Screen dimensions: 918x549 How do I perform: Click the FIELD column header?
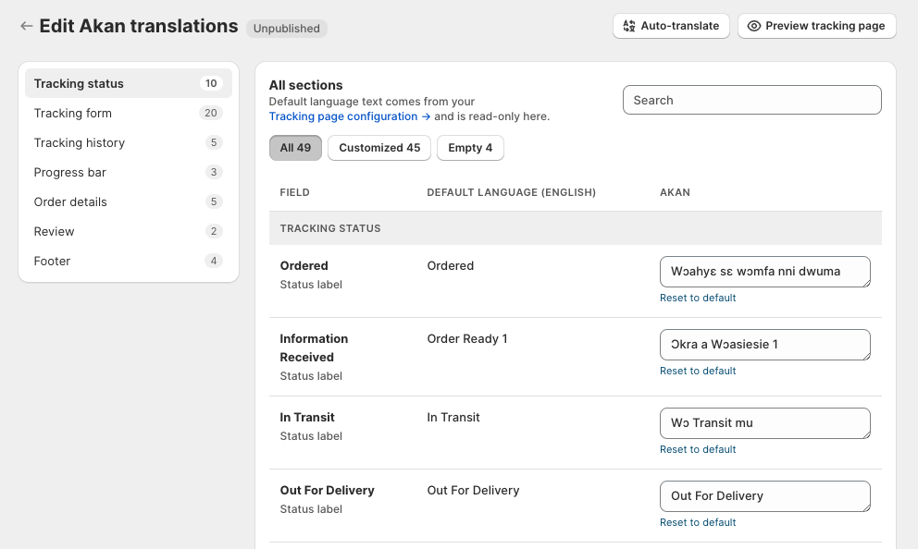click(x=294, y=192)
